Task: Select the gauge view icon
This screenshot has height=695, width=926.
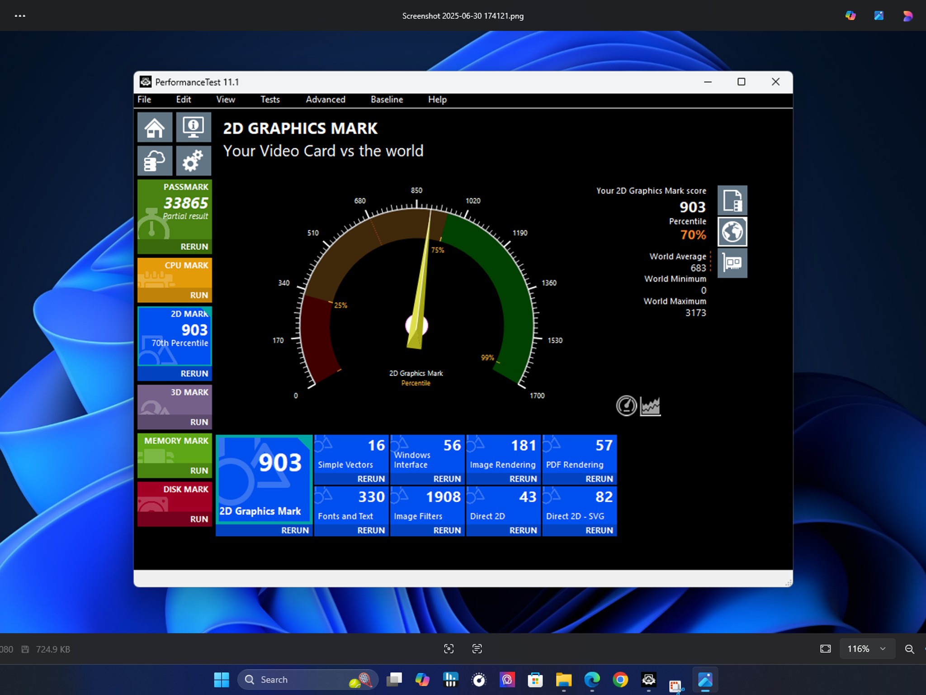Action: click(626, 406)
